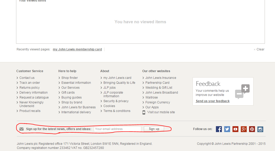275x151 pixels.
Task: Open my John Lewis membership card link
Action: click(77, 49)
